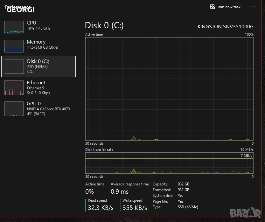Click the 7 MB/s transfer rate marker

(x=246, y=156)
